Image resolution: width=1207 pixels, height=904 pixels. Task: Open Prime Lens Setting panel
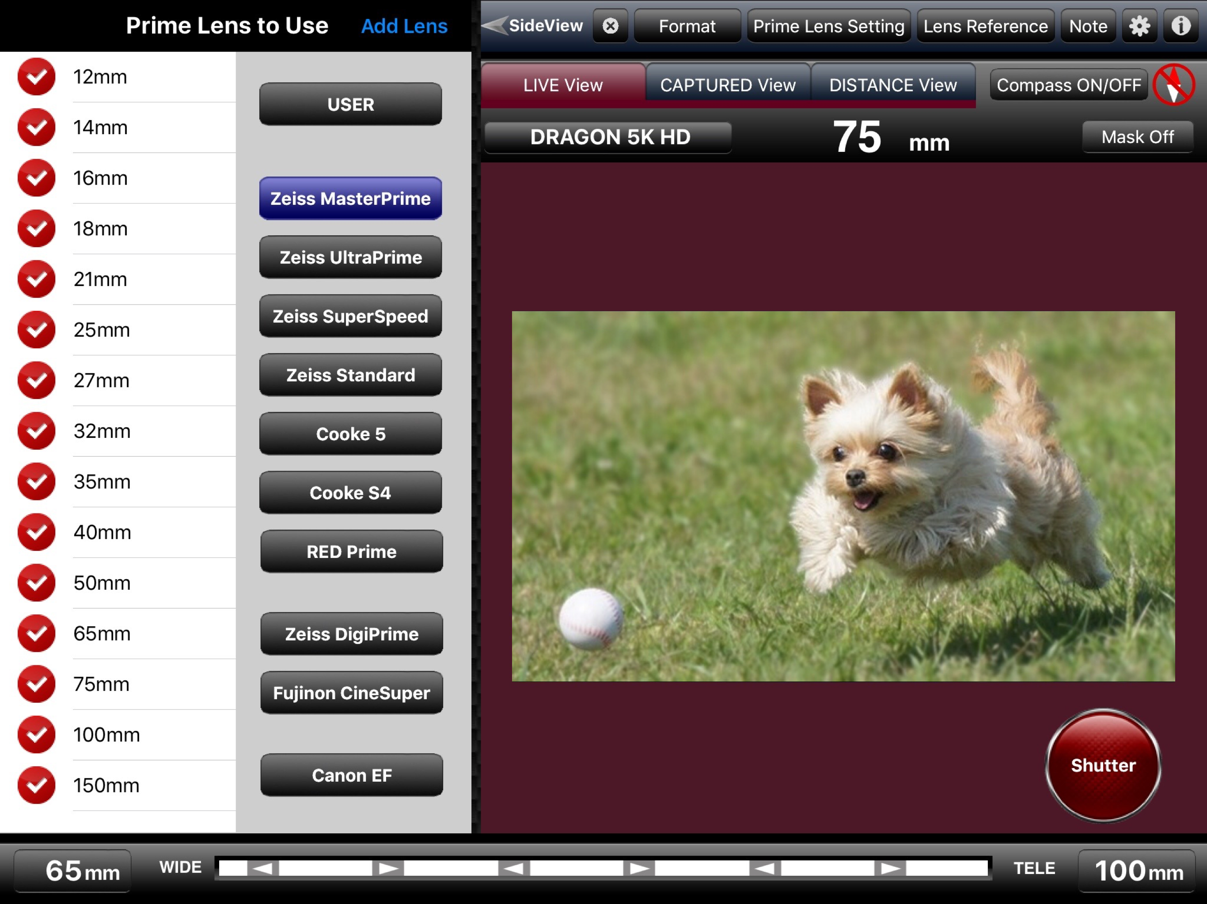828,26
